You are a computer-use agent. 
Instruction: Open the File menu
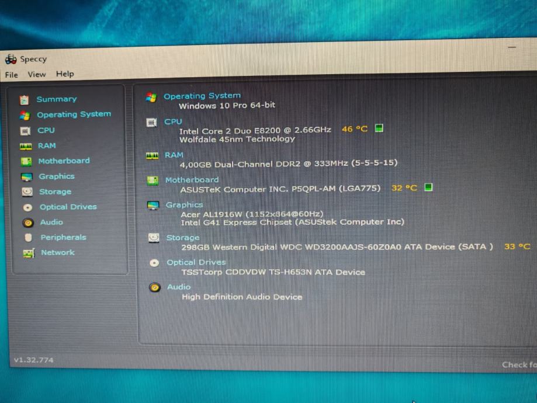[11, 75]
